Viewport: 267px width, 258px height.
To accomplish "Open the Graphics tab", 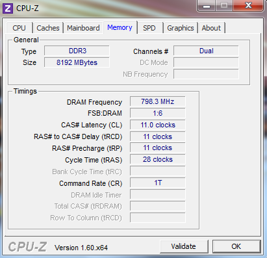I will [x=181, y=28].
